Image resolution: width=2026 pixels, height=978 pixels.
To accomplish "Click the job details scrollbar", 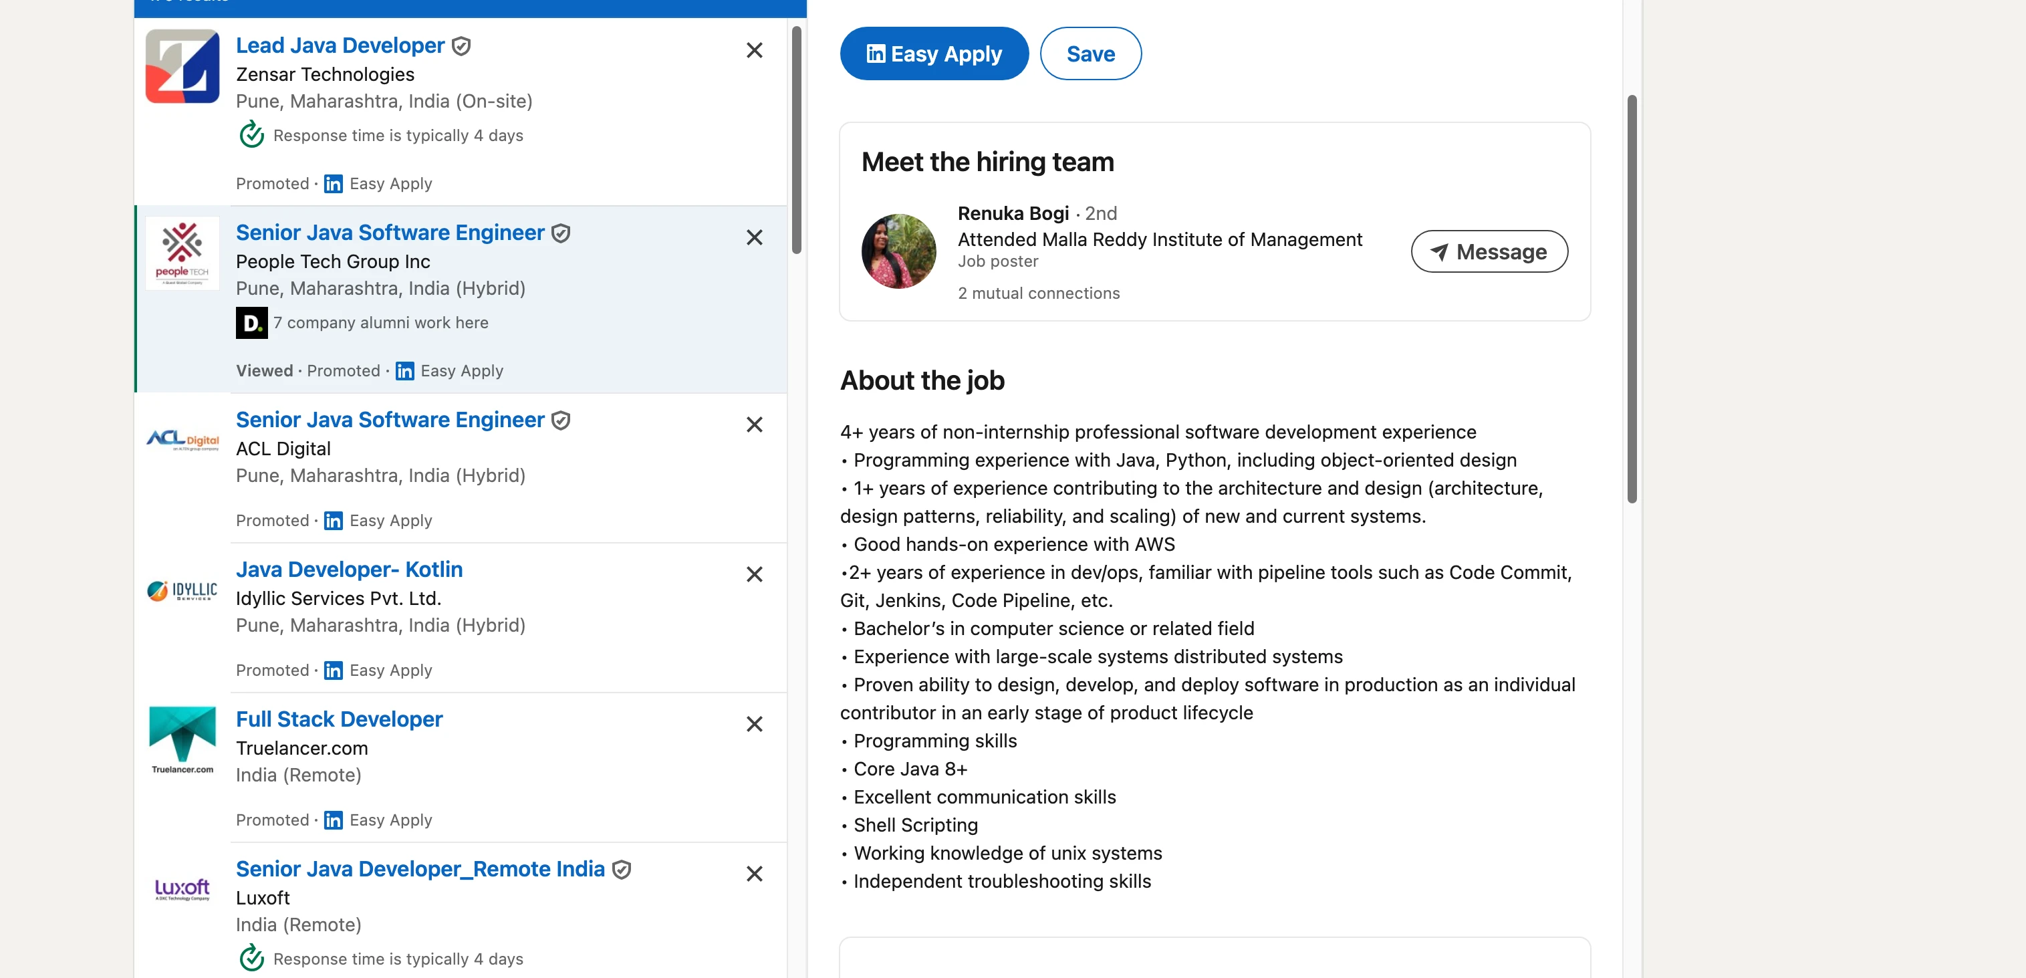I will click(x=1632, y=299).
